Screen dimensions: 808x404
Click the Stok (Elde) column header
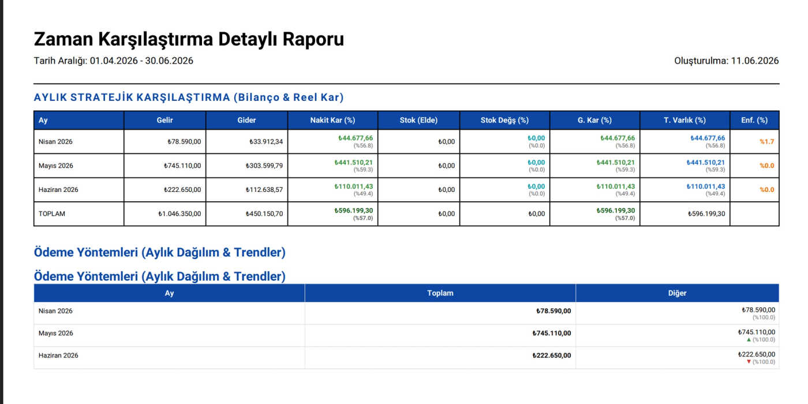[419, 120]
